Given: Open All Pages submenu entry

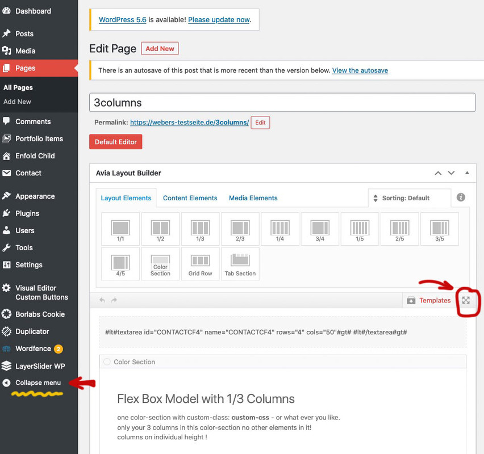Looking at the screenshot, I should [x=18, y=87].
